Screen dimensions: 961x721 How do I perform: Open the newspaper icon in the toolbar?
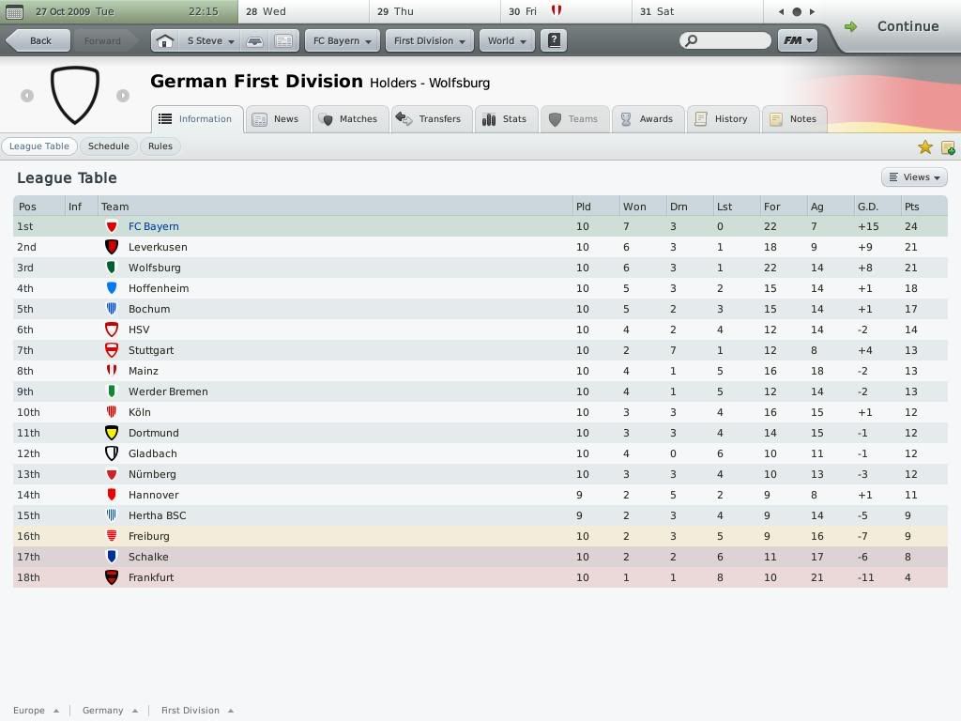tap(283, 41)
